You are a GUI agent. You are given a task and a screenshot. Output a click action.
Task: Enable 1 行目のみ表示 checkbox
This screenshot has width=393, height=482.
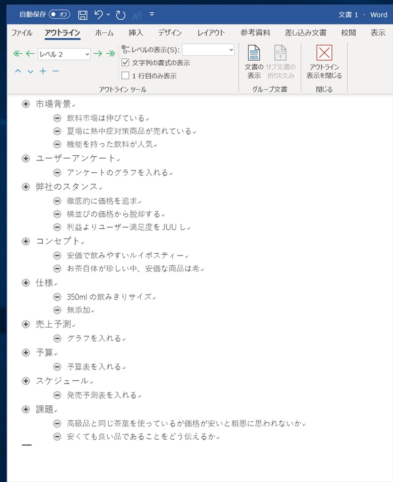pyautogui.click(x=125, y=76)
